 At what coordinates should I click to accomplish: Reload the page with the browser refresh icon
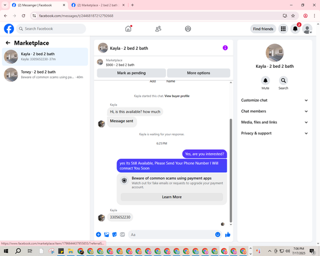(x=24, y=15)
